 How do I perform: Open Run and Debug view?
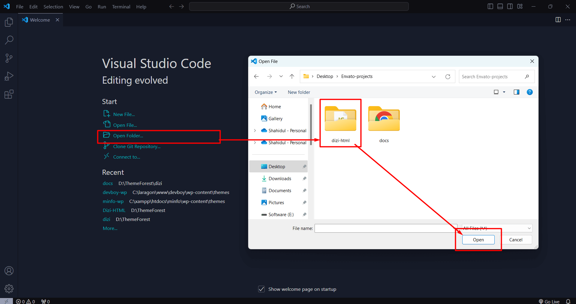click(9, 76)
